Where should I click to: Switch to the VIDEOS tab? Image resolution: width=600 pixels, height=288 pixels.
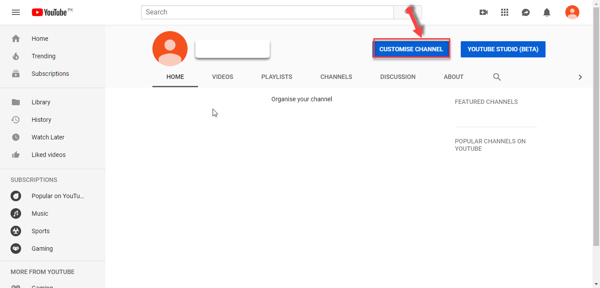click(x=222, y=77)
